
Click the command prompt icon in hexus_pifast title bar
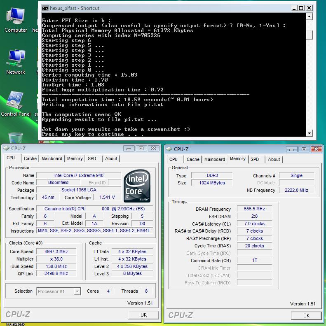pos(45,8)
